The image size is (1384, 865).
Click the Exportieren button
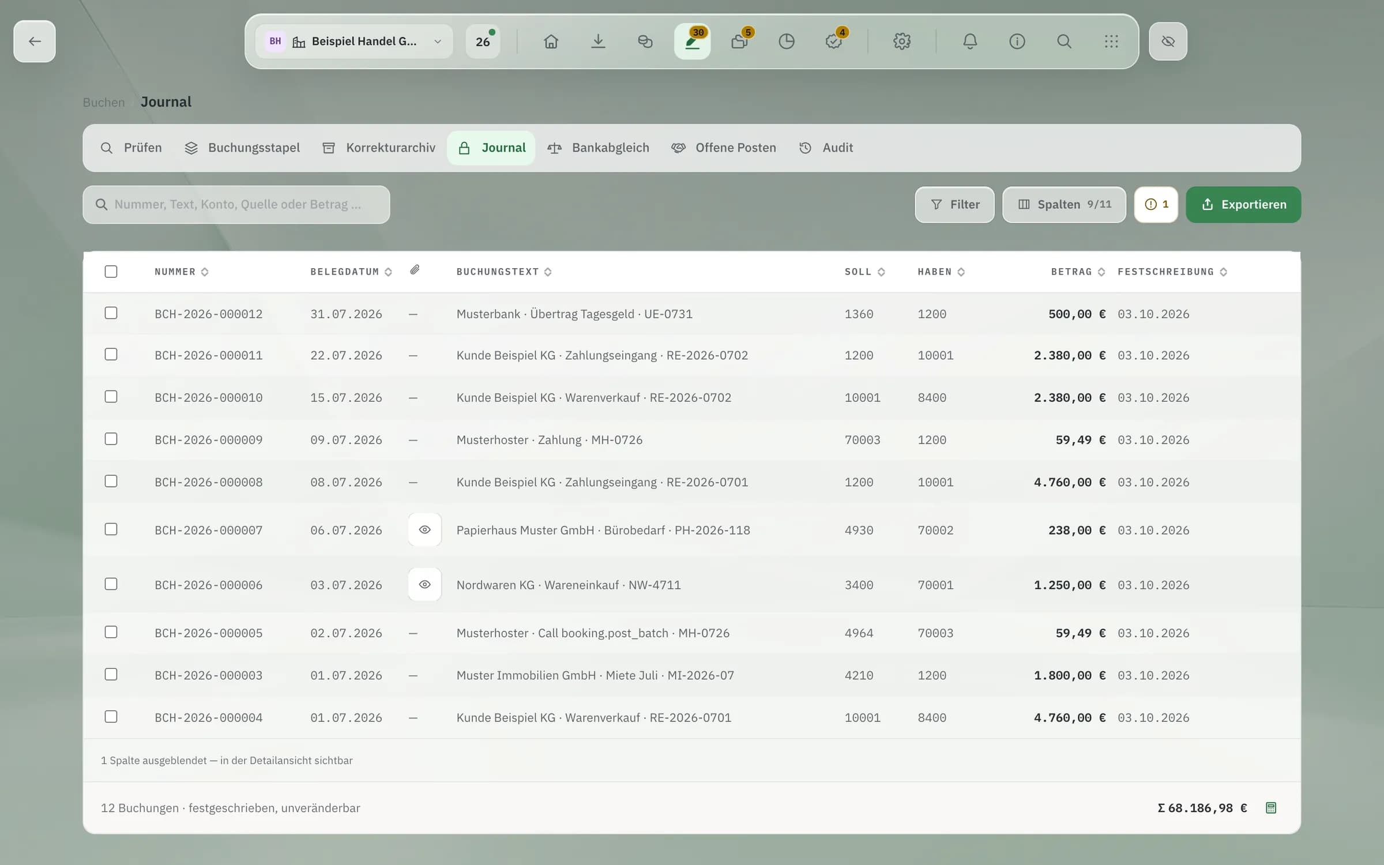(x=1243, y=205)
